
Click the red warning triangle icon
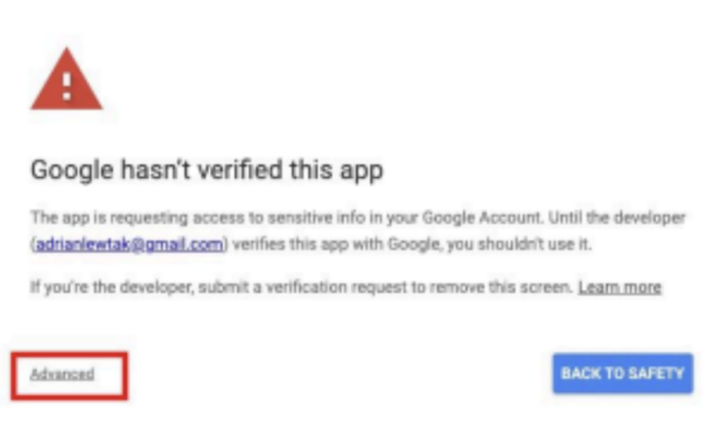[x=66, y=82]
